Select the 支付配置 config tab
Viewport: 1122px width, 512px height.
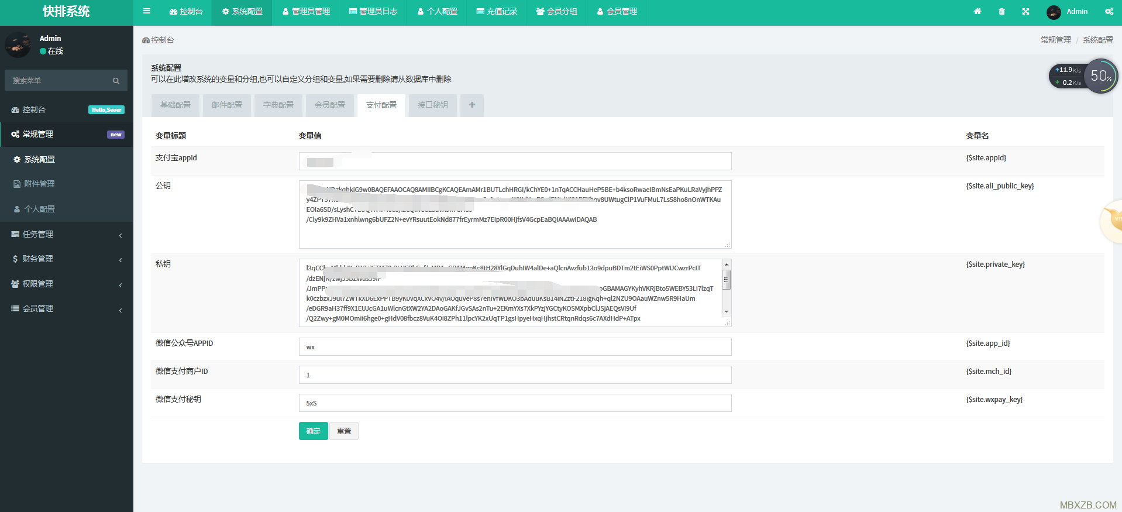pyautogui.click(x=381, y=105)
